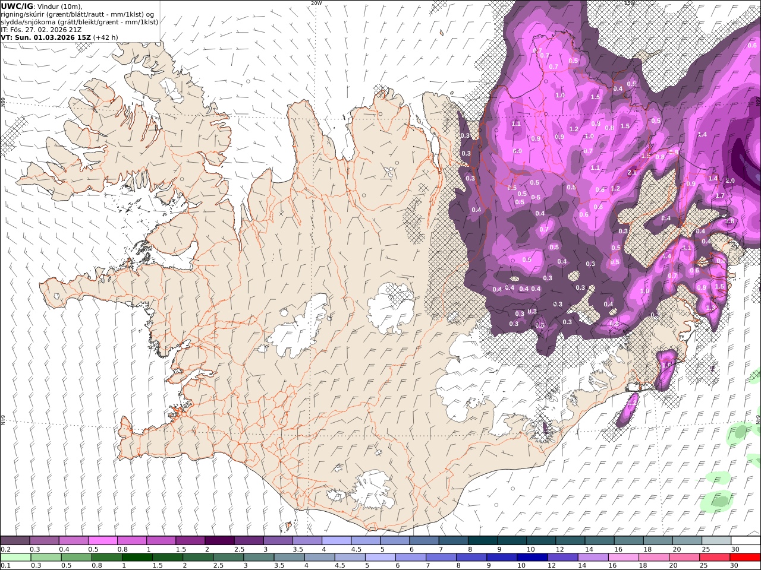Choose the light lavender swatch labeled 4 in upper scale
This screenshot has width=761, height=570.
[x=337, y=541]
